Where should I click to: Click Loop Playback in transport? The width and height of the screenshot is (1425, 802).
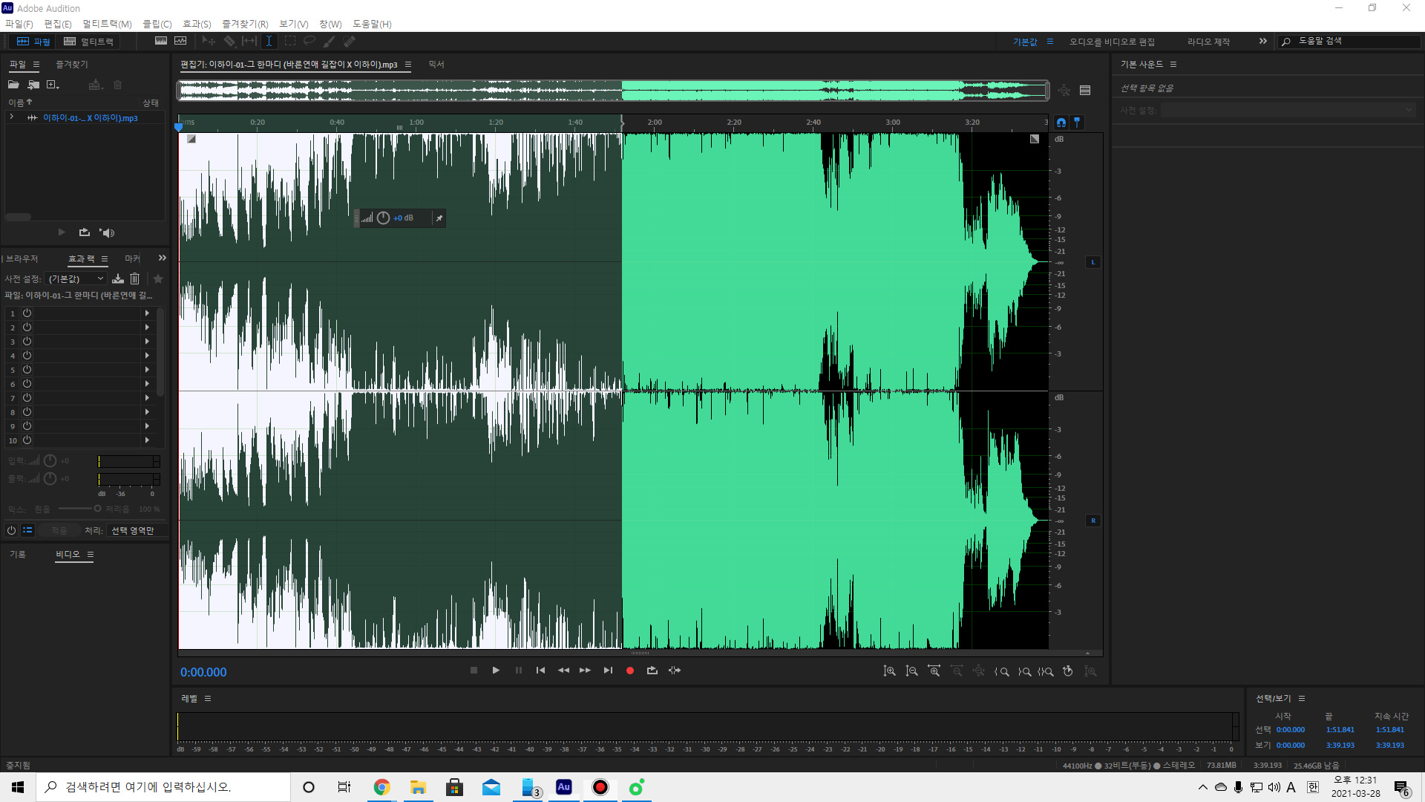[652, 671]
